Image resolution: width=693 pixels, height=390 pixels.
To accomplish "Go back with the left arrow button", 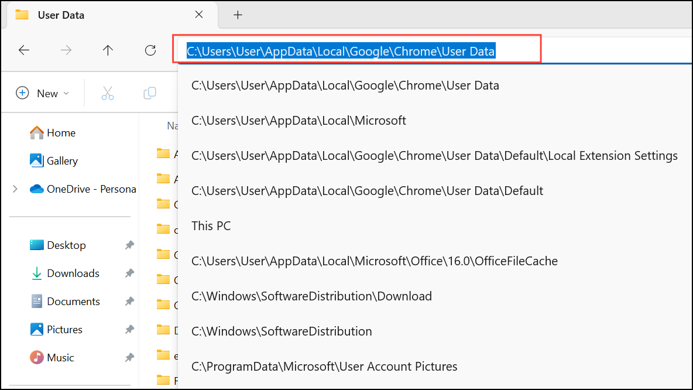I will tap(24, 50).
